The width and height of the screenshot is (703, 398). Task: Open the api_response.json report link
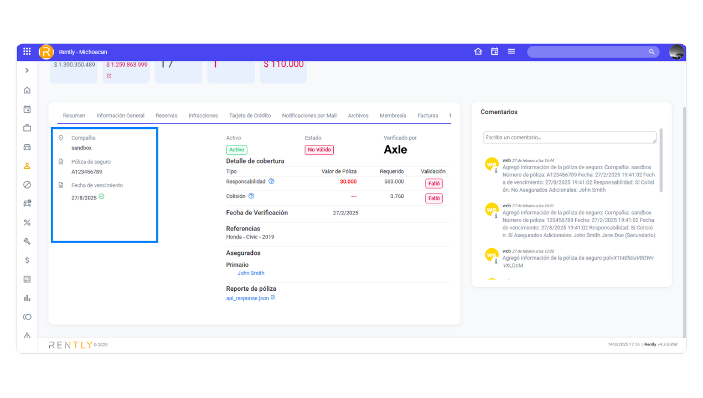pyautogui.click(x=247, y=298)
